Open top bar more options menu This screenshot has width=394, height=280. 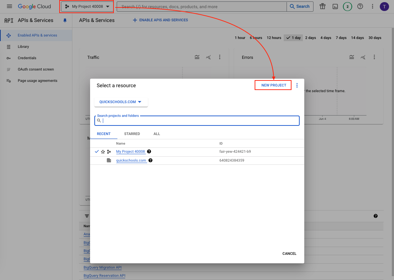pyautogui.click(x=372, y=6)
